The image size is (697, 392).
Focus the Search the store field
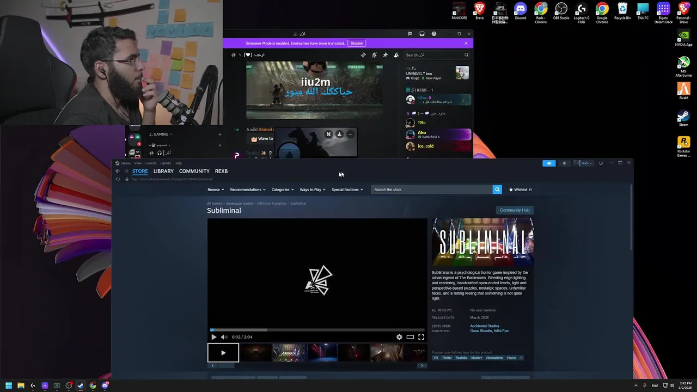pos(432,189)
